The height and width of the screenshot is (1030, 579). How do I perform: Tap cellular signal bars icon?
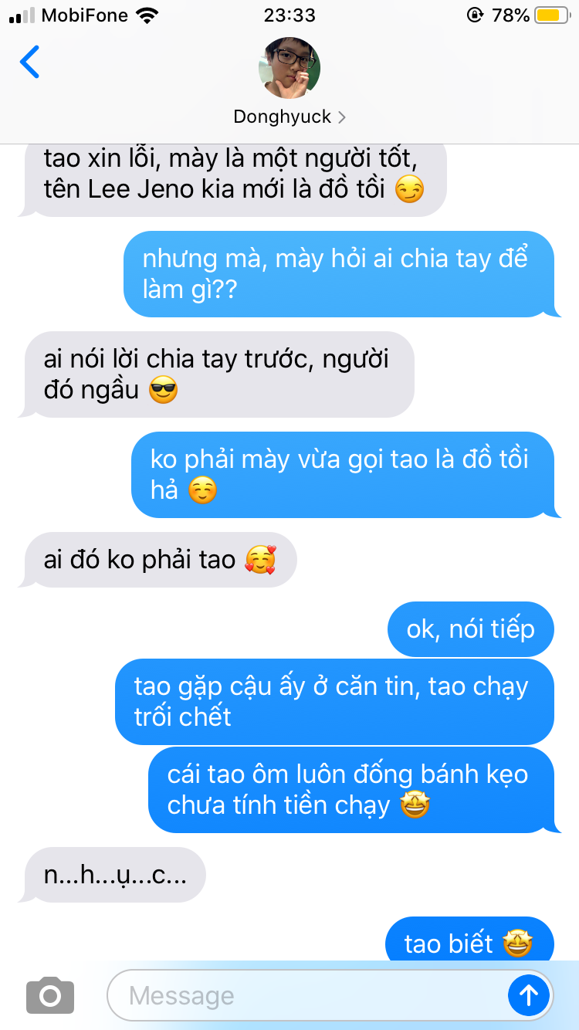[x=22, y=15]
